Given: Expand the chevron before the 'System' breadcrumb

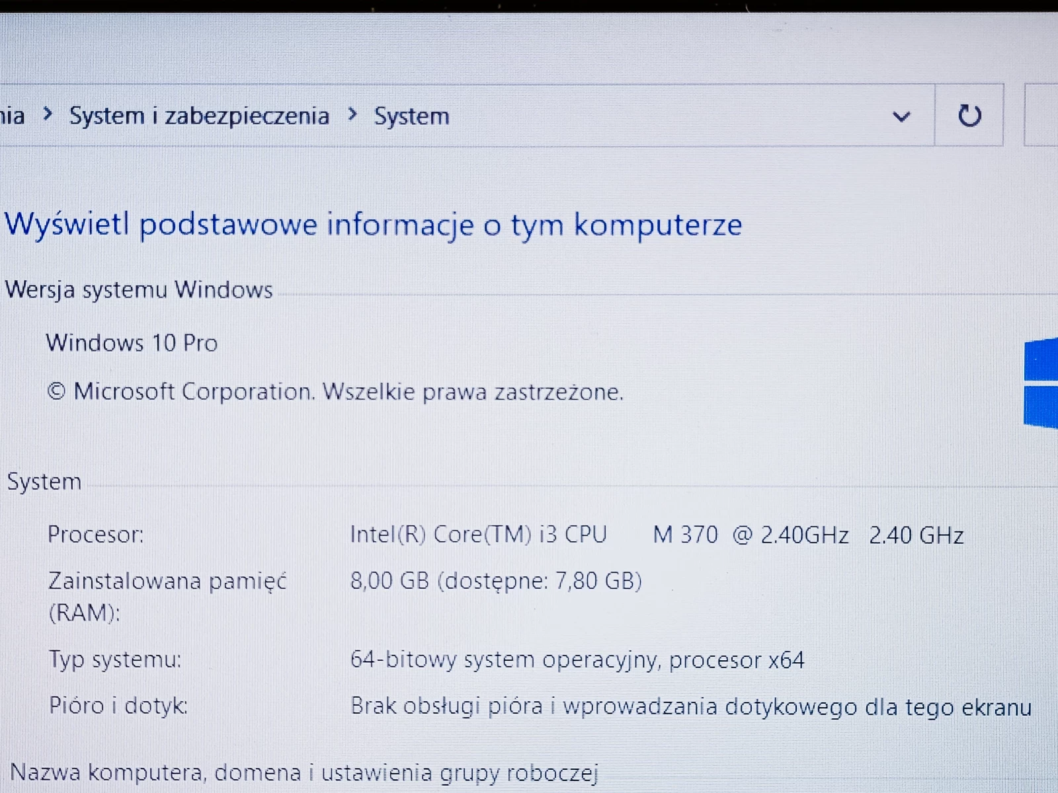Looking at the screenshot, I should 352,115.
